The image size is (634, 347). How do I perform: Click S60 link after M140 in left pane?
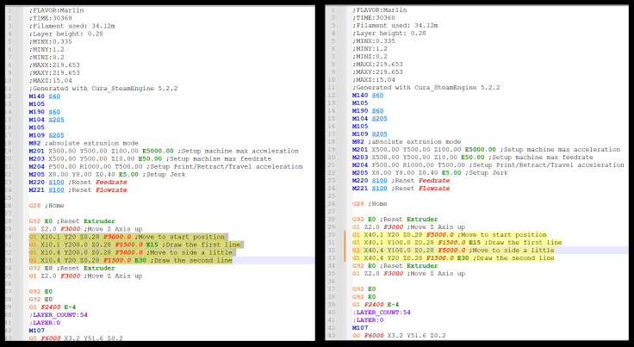[53, 96]
